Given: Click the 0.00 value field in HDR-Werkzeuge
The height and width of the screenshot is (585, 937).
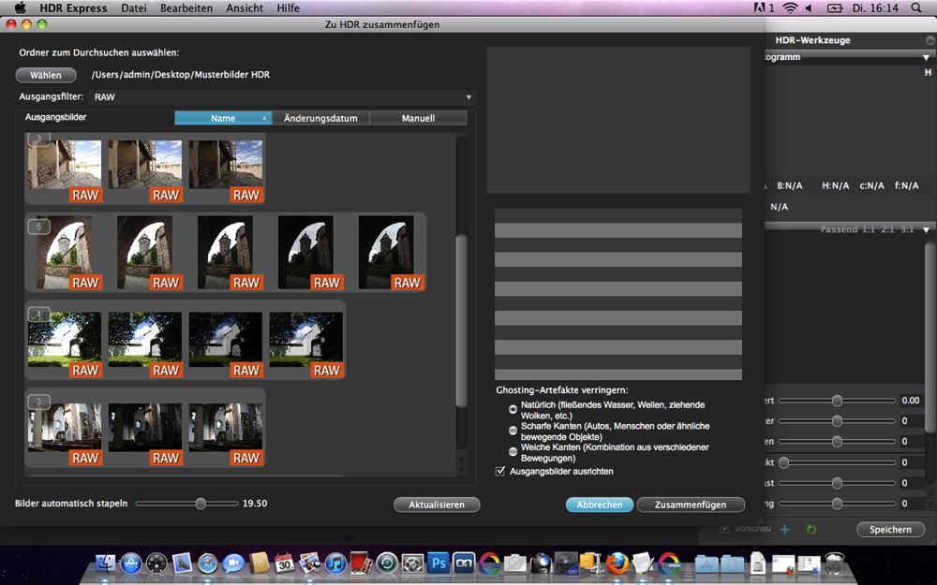Looking at the screenshot, I should pyautogui.click(x=913, y=401).
